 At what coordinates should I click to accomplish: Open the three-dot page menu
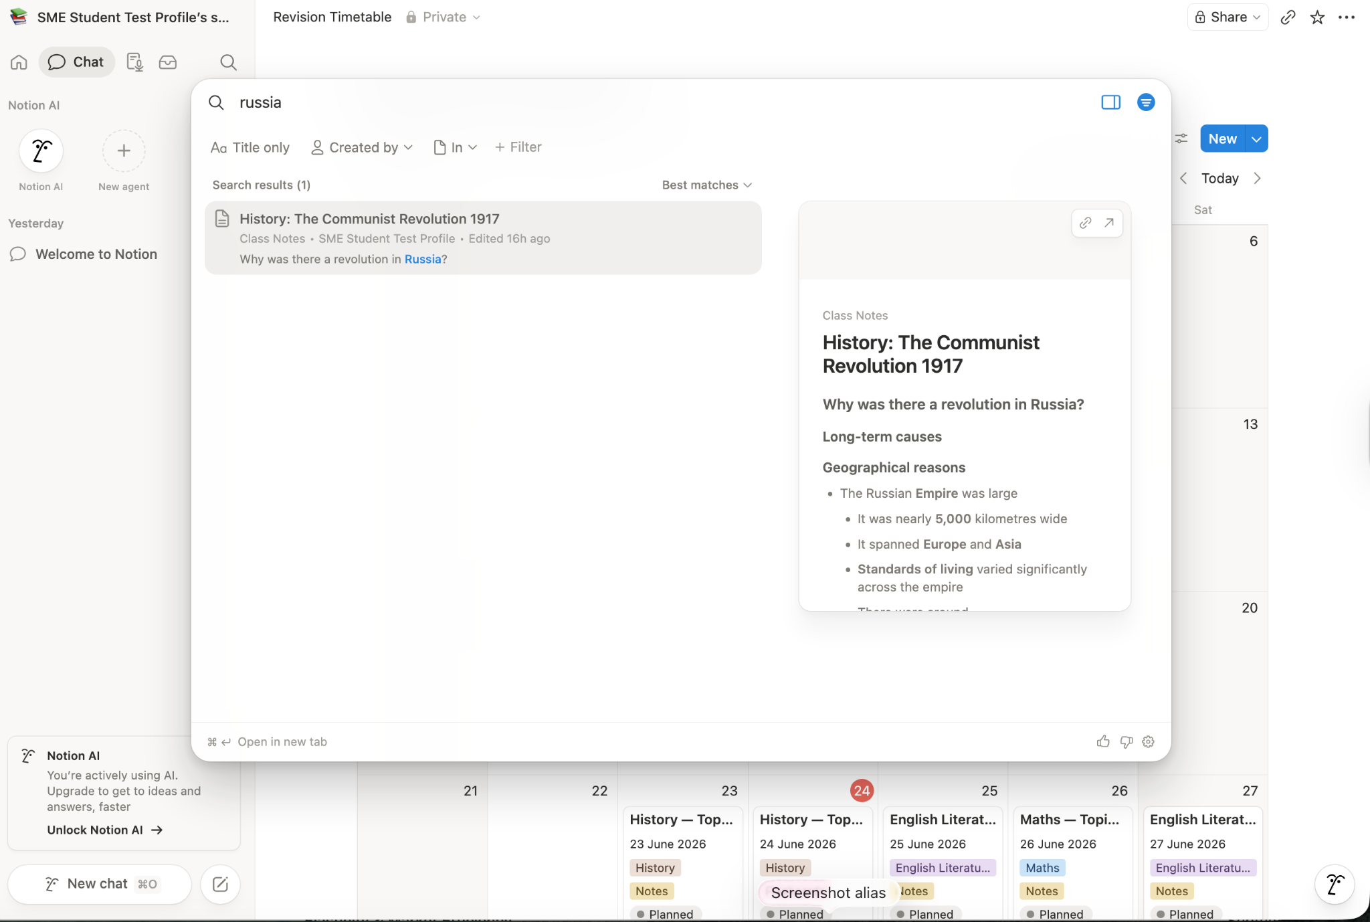[x=1347, y=17]
